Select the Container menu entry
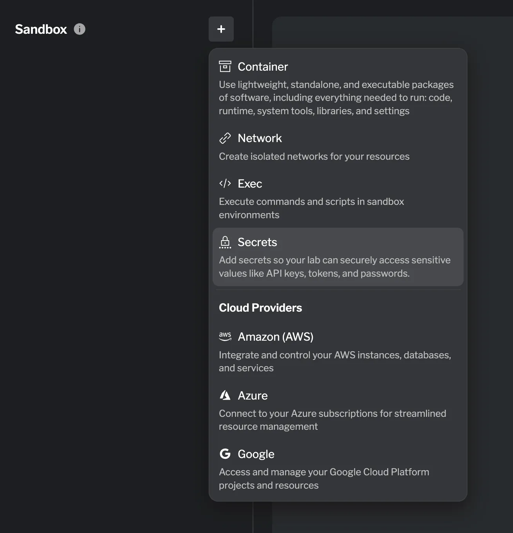This screenshot has height=533, width=513. (263, 66)
